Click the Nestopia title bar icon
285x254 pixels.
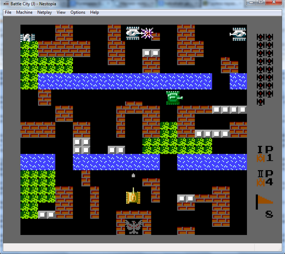click(x=6, y=3)
